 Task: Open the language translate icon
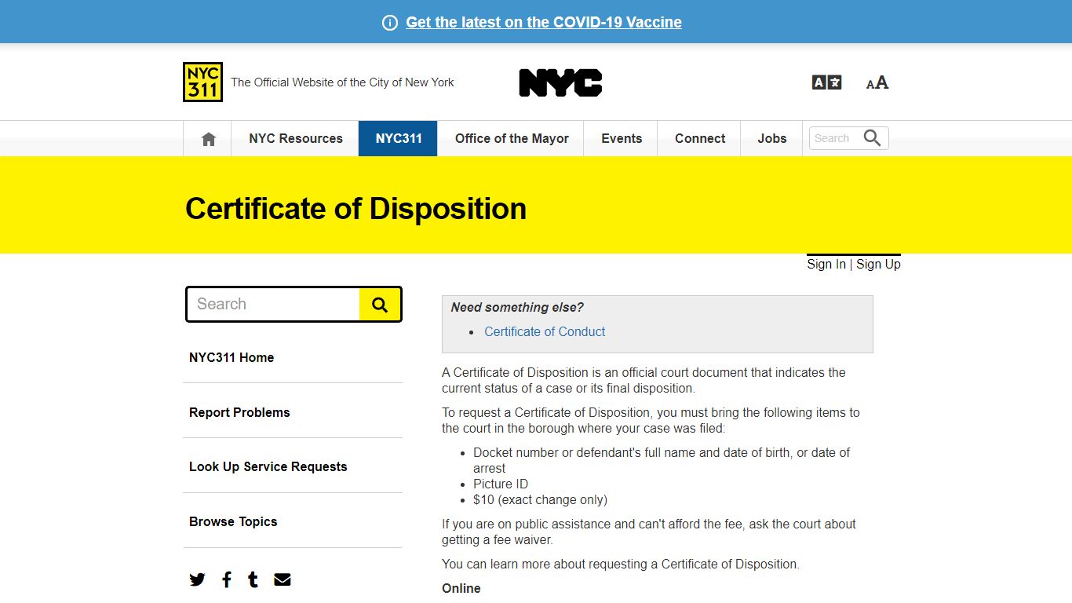tap(826, 82)
